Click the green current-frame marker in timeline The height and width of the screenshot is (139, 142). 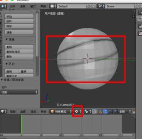22,124
